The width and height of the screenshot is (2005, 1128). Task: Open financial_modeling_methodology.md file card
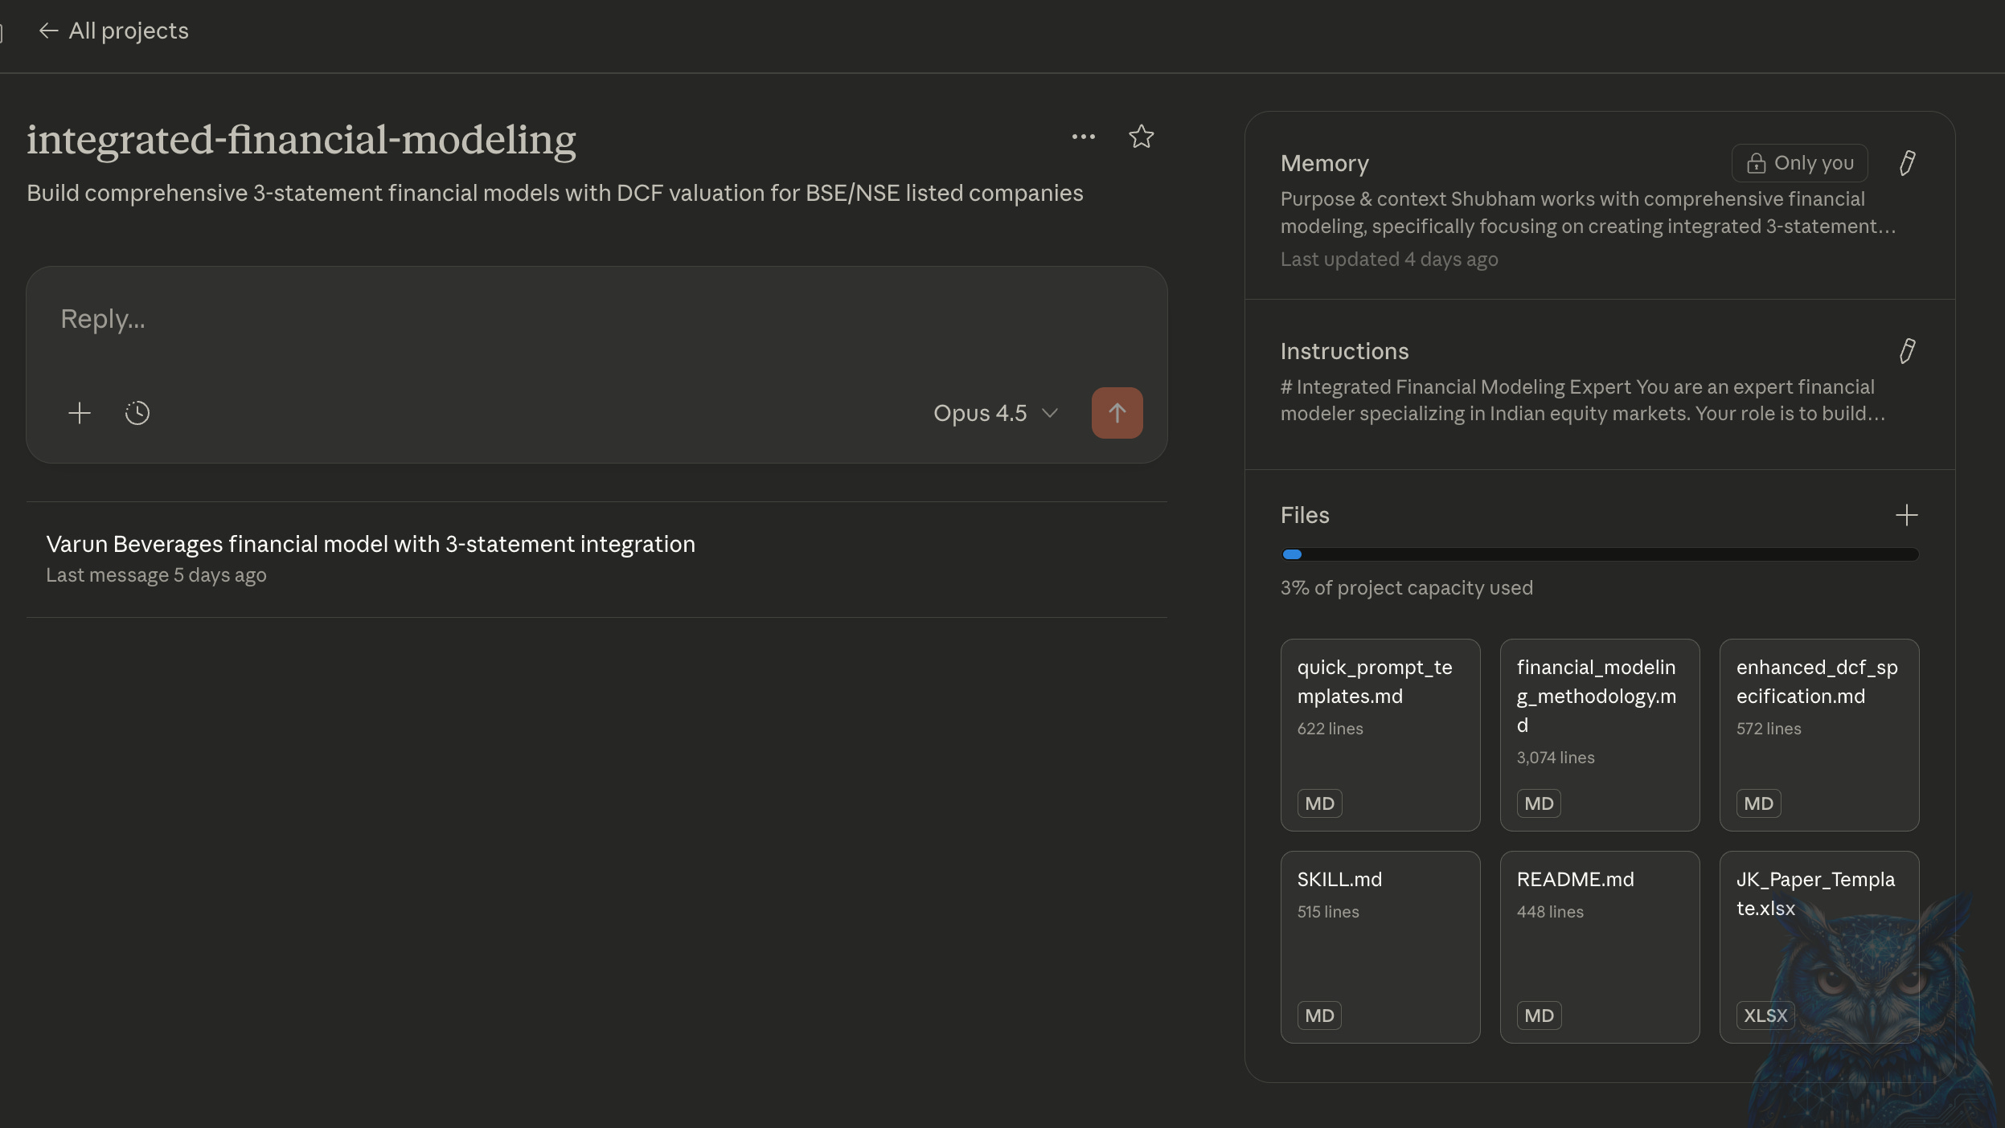point(1599,734)
